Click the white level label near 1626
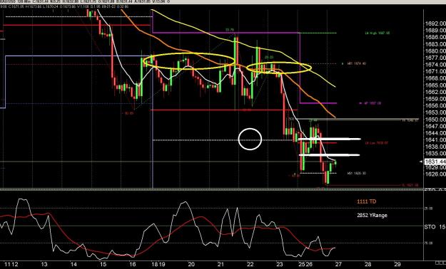The image size is (446, 269). pos(356,174)
